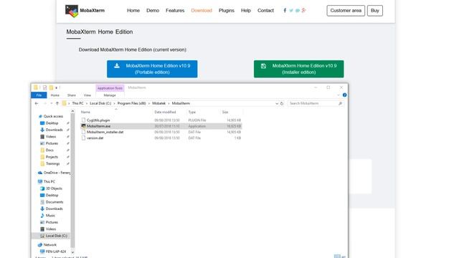Open the Features page in the website nav
The image size is (459, 258).
pos(175,11)
